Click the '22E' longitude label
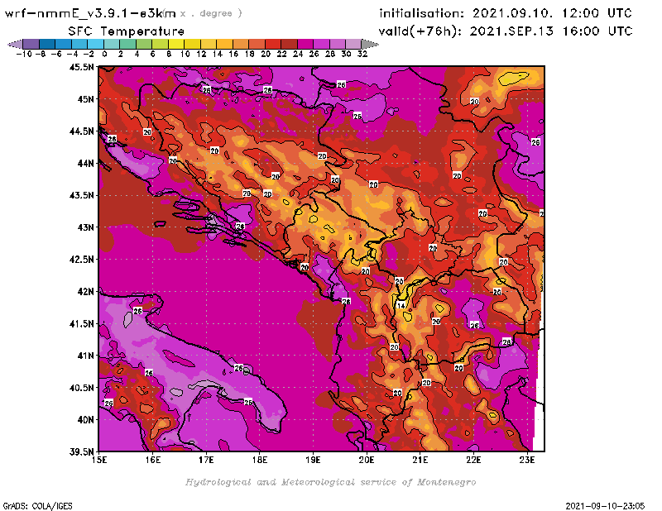 click(473, 460)
